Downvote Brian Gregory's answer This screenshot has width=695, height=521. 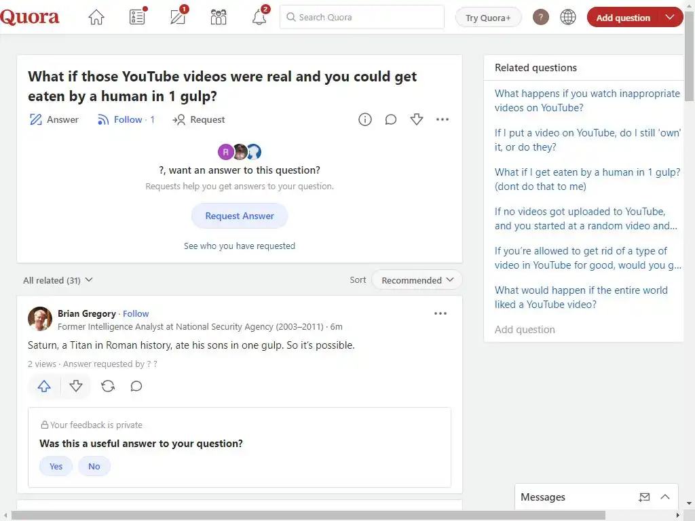pos(76,386)
